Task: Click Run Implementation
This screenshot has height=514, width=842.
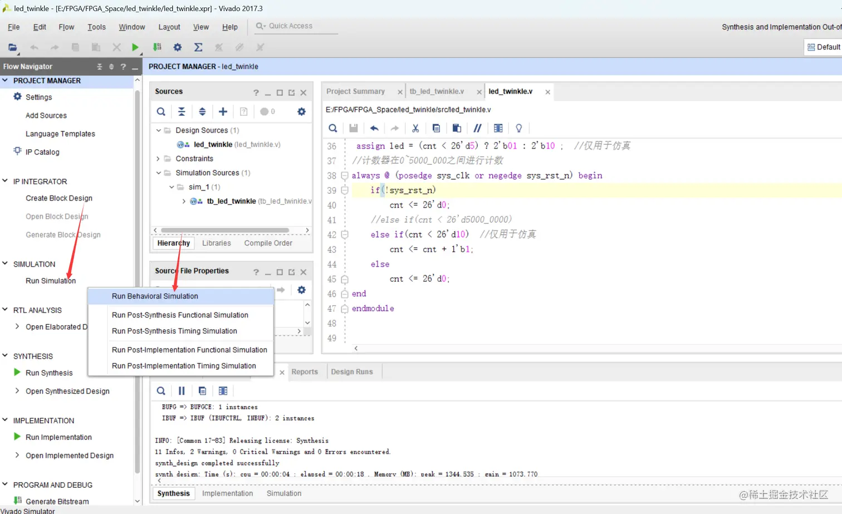Action: [x=58, y=437]
